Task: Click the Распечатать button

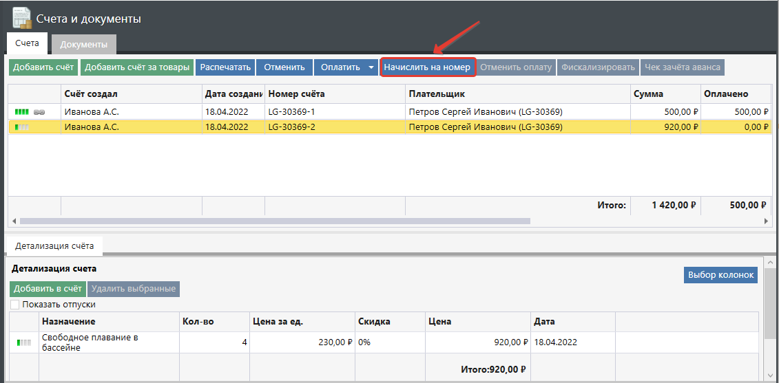Action: (x=225, y=67)
